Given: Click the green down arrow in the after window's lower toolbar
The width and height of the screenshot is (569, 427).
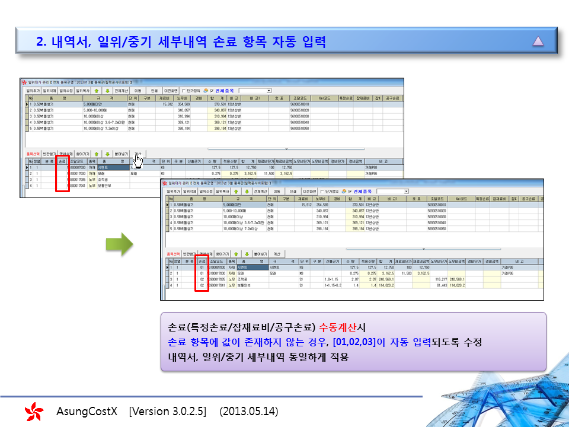Looking at the screenshot, I should click(x=247, y=253).
